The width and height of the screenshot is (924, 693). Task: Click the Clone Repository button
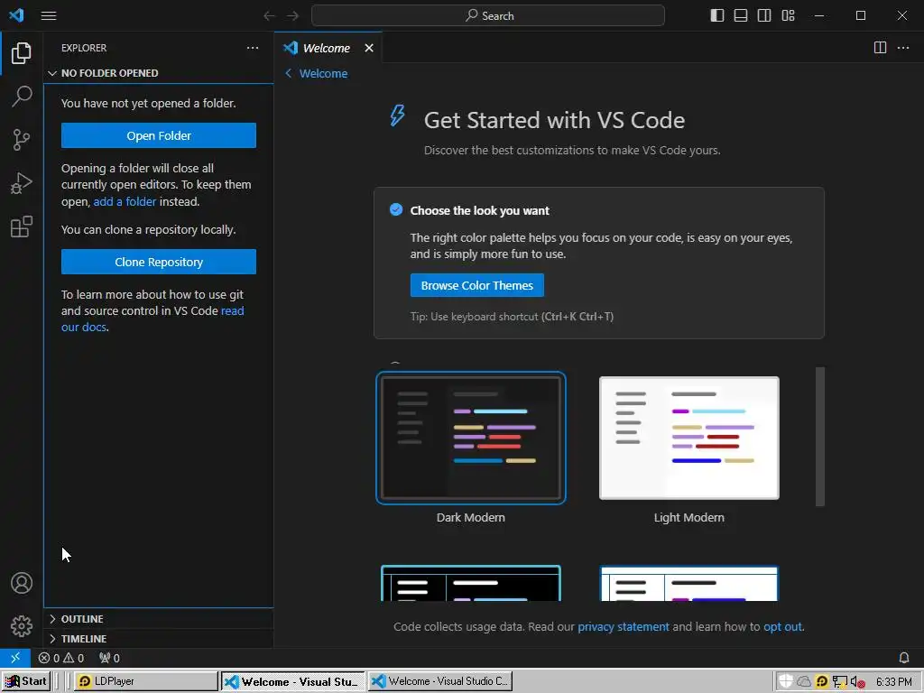159,262
